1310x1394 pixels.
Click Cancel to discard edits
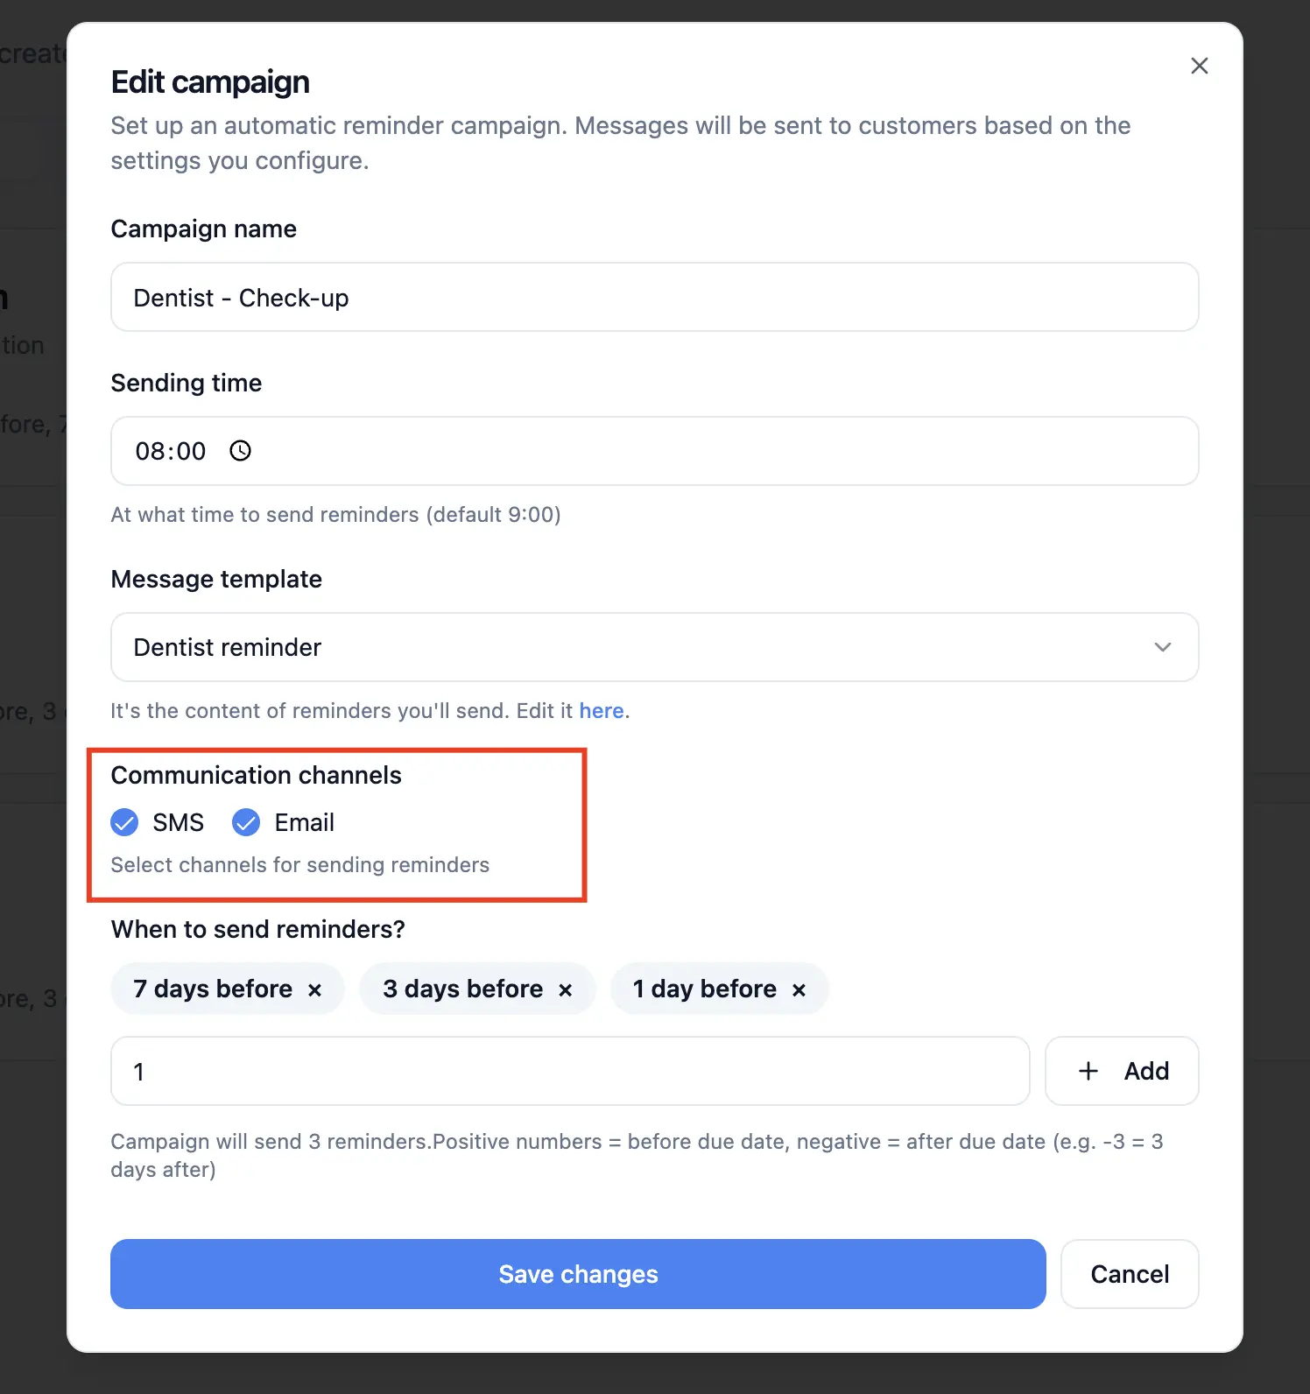point(1129,1274)
